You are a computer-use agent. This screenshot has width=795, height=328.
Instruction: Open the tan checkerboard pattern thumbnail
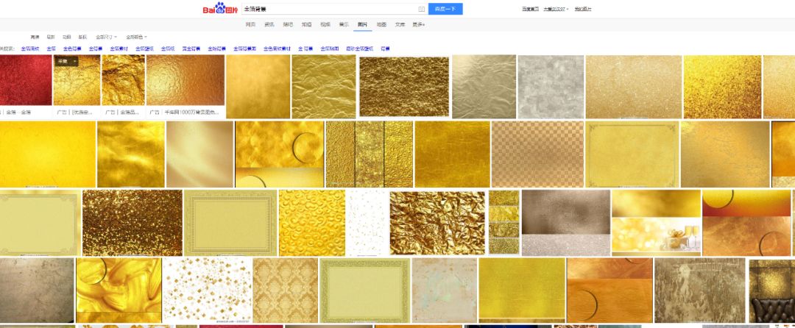tap(537, 154)
